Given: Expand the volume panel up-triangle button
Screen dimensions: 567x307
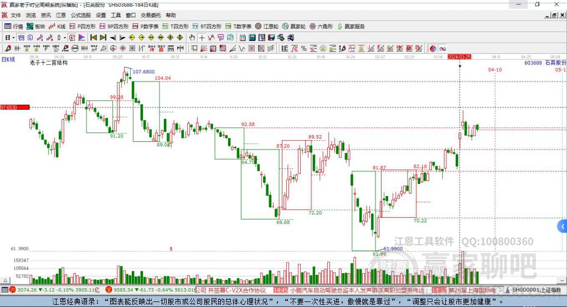Looking at the screenshot, I should tap(5, 280).
